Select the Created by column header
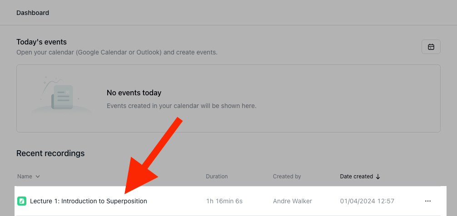Screen dimensions: 457x216 coord(287,177)
